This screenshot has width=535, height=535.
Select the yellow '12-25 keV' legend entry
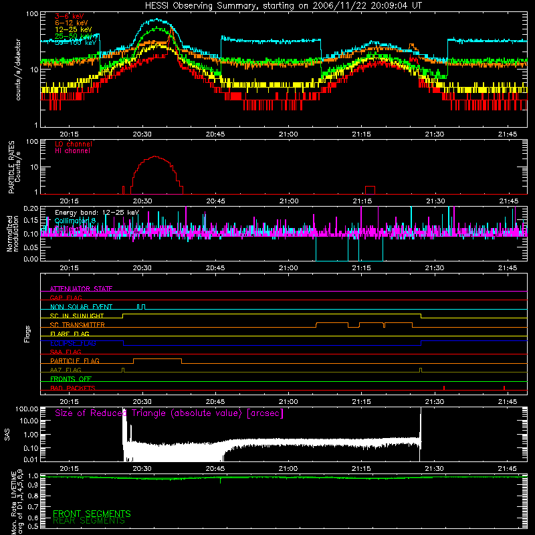pyautogui.click(x=74, y=29)
